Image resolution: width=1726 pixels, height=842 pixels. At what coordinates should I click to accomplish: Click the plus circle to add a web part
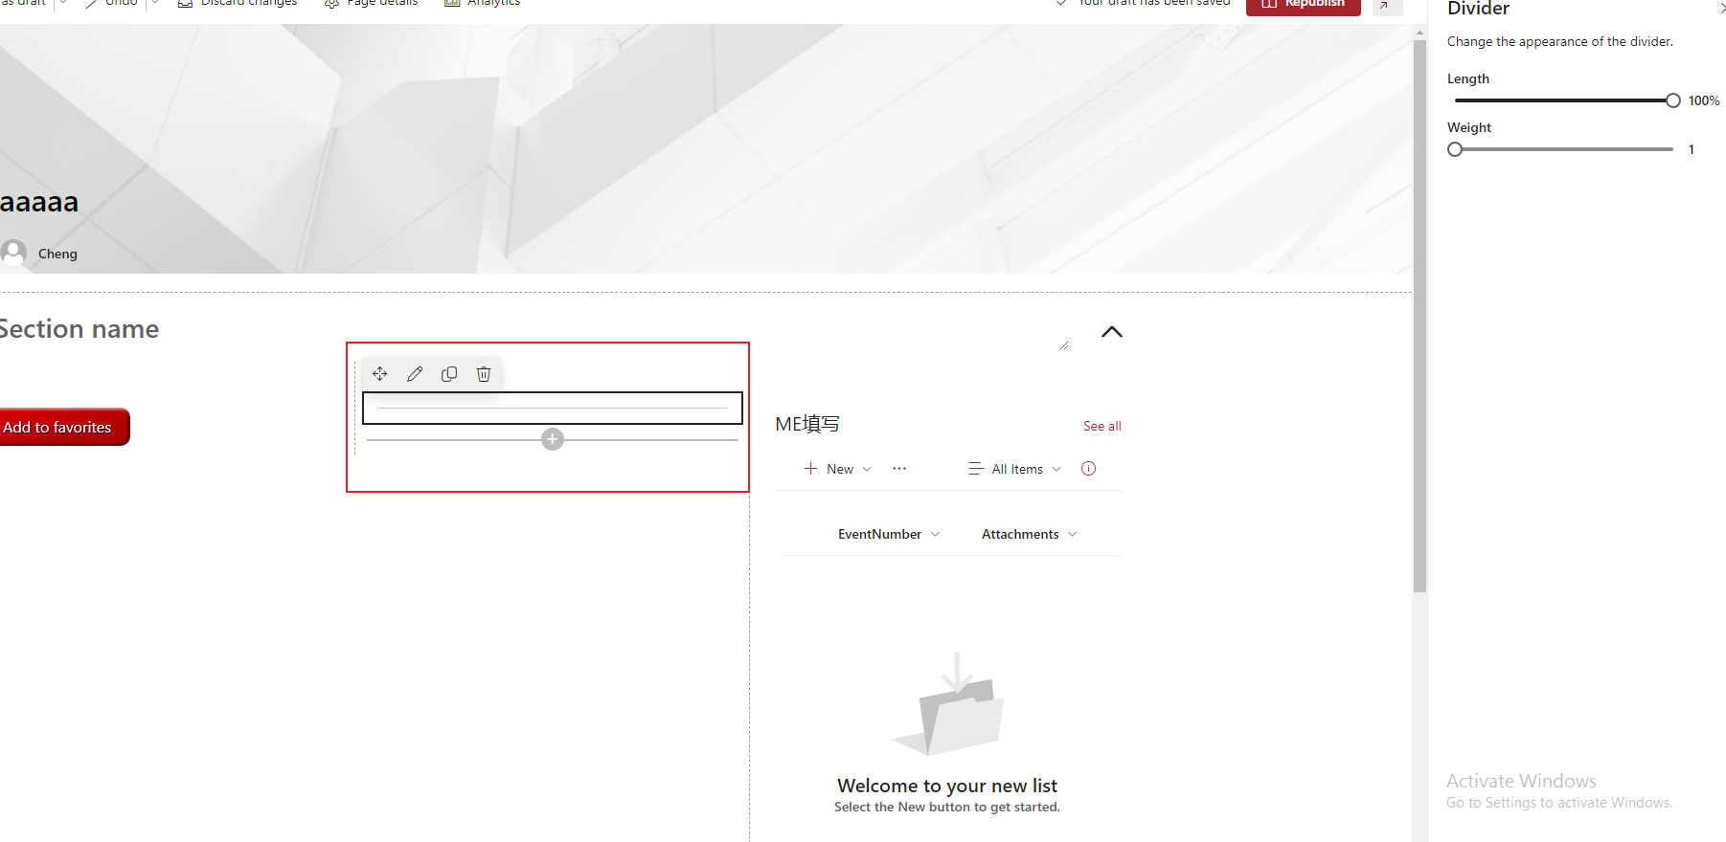[553, 439]
